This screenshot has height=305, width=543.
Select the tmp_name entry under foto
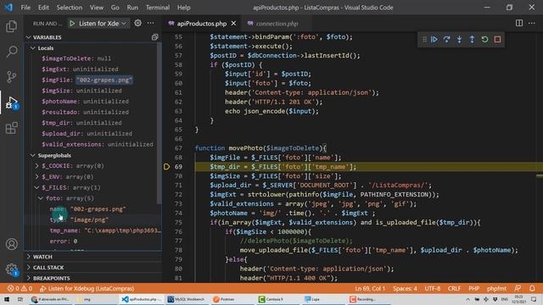91,230
